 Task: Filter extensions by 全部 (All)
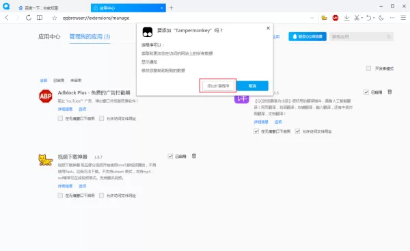(x=44, y=80)
